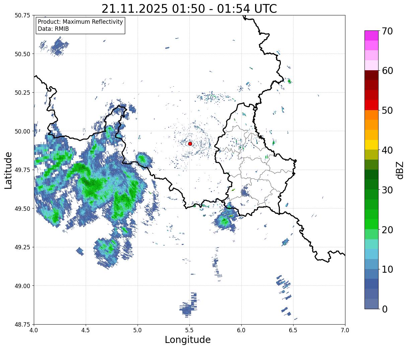
Task: Click the magenta top colorbar swatch
Action: pos(372,35)
